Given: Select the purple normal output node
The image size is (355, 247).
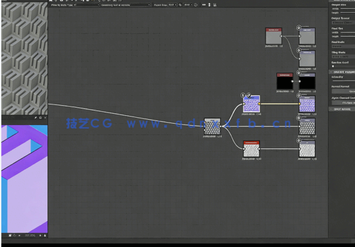Looking at the screenshot, I should coord(307,104).
